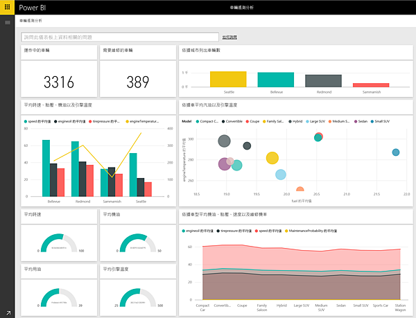The image size is (416, 318).
Task: Open the fuel gauge with max 39
Action: (x=59, y=298)
